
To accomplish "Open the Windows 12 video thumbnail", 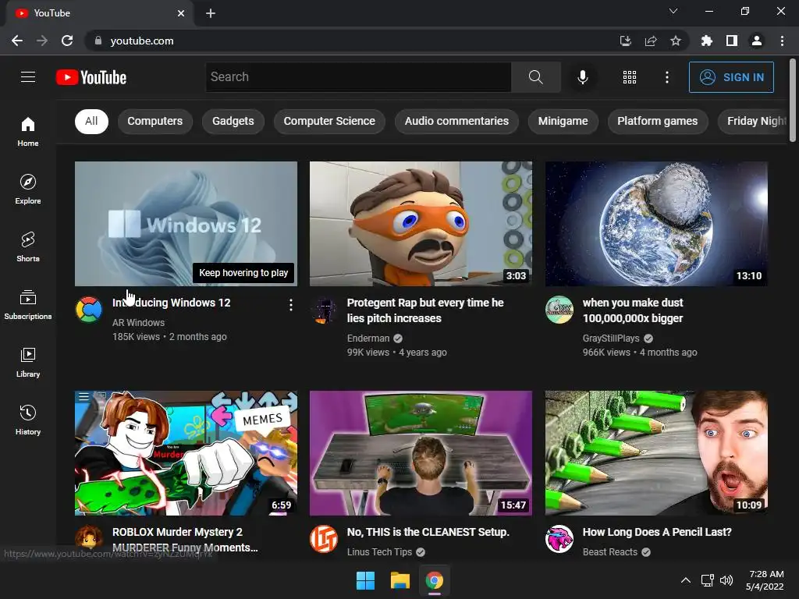I will (186, 224).
